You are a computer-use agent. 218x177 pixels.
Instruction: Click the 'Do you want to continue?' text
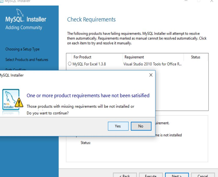point(48,113)
